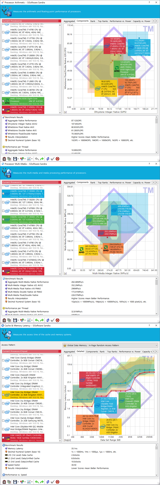Uncheck the Ivy Bridge 2x 4GB Kingston KHX1 entry
This screenshot has height=485, width=160.
point(3,395)
